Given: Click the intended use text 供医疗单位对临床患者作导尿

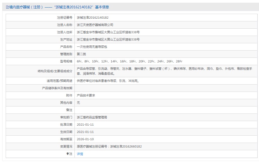Looking at the screenshot, I should pos(108,81).
